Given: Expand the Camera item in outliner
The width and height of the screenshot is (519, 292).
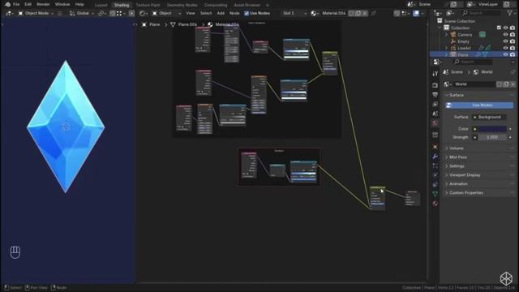Looking at the screenshot, I should [446, 34].
